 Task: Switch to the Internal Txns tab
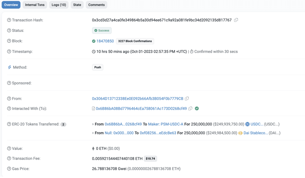pos(35,5)
